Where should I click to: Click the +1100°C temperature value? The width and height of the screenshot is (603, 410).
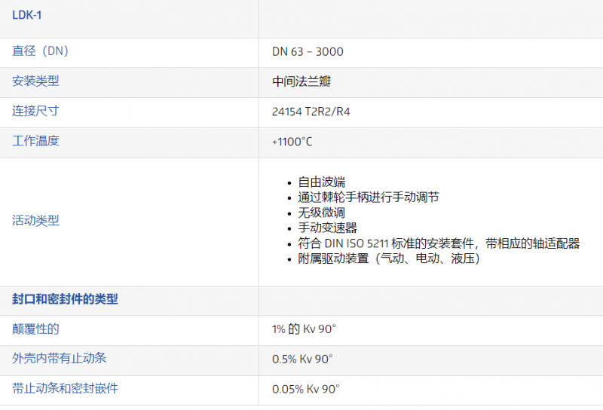click(x=292, y=142)
